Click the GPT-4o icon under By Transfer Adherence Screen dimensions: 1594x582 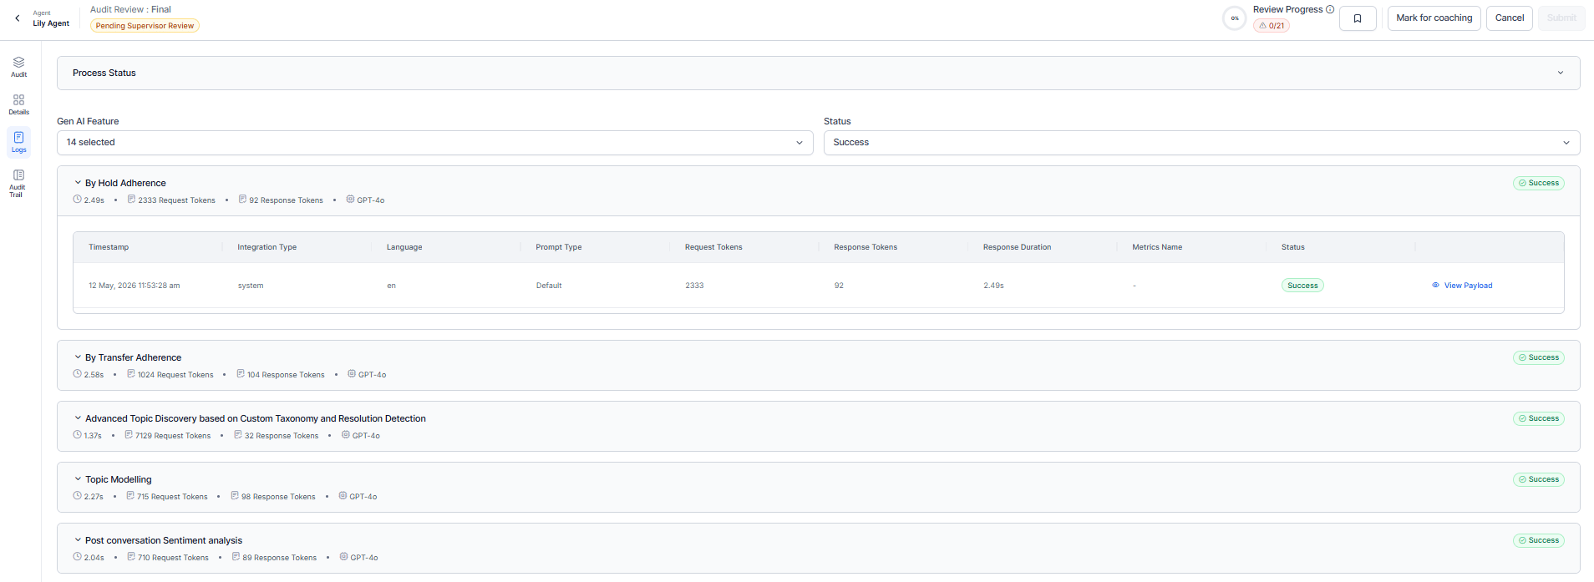tap(352, 374)
